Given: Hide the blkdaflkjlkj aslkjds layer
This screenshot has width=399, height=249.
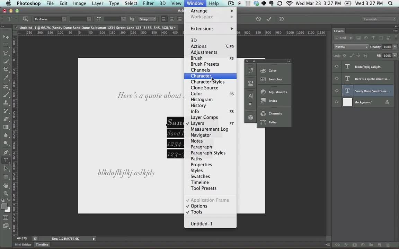Looking at the screenshot, I should [337, 66].
